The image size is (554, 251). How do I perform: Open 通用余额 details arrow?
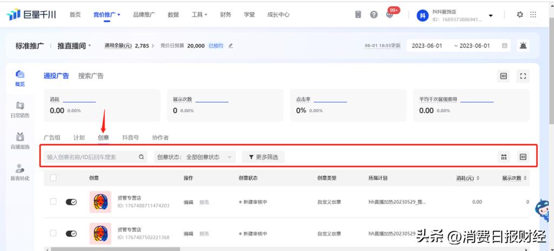pos(152,46)
